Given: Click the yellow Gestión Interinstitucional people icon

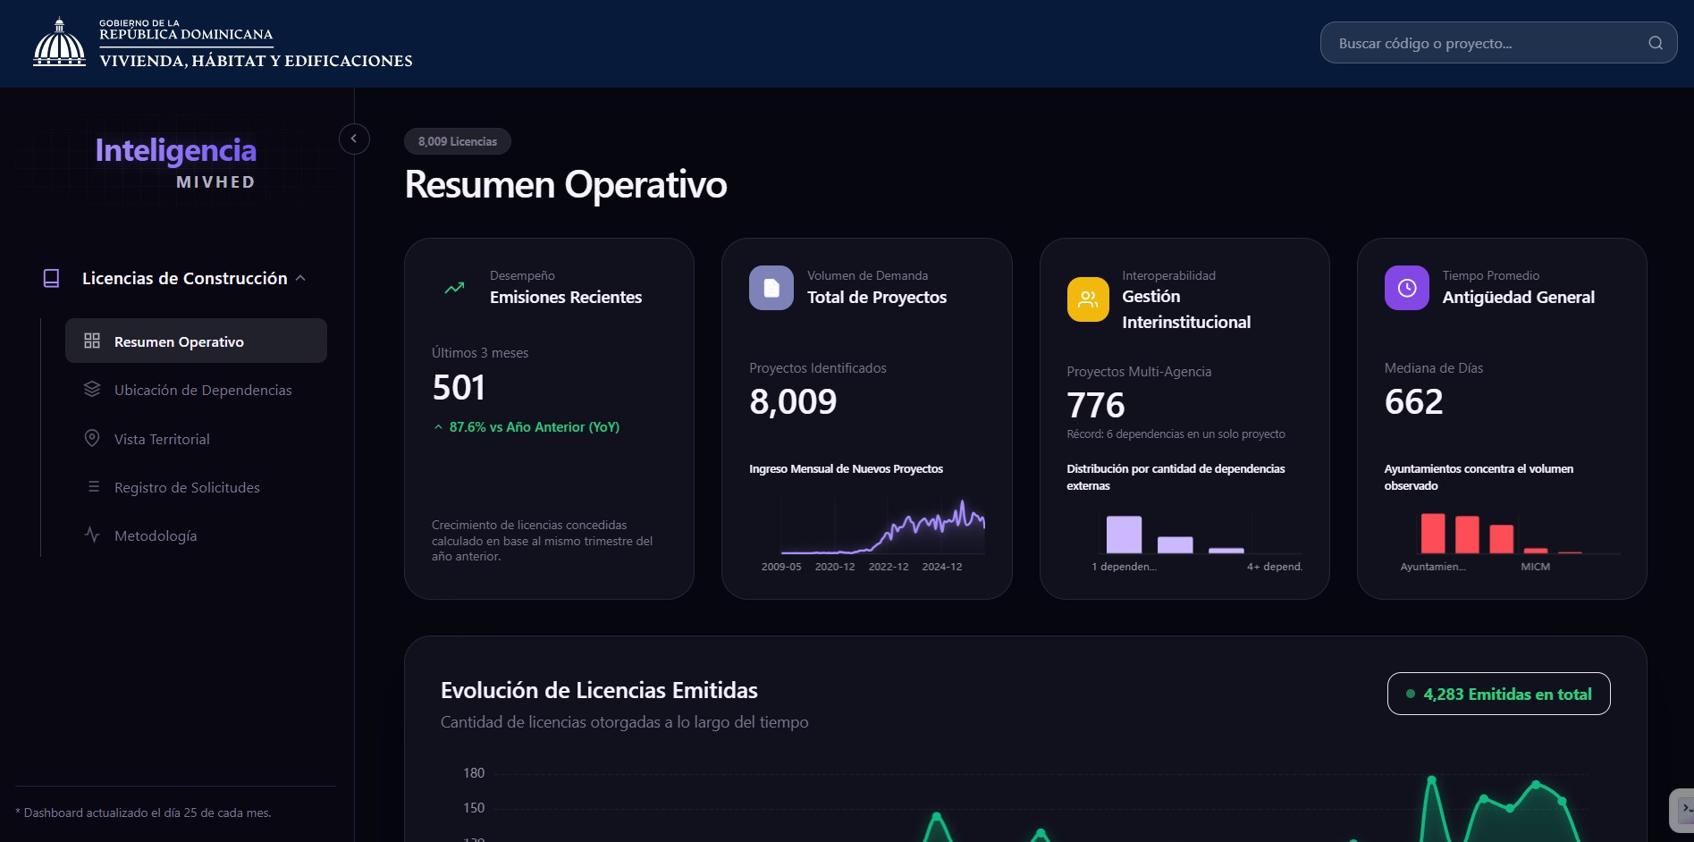Looking at the screenshot, I should point(1088,299).
